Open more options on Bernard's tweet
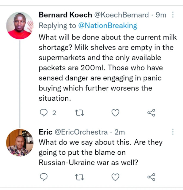Viewport: 183px width, 190px height. [173, 15]
